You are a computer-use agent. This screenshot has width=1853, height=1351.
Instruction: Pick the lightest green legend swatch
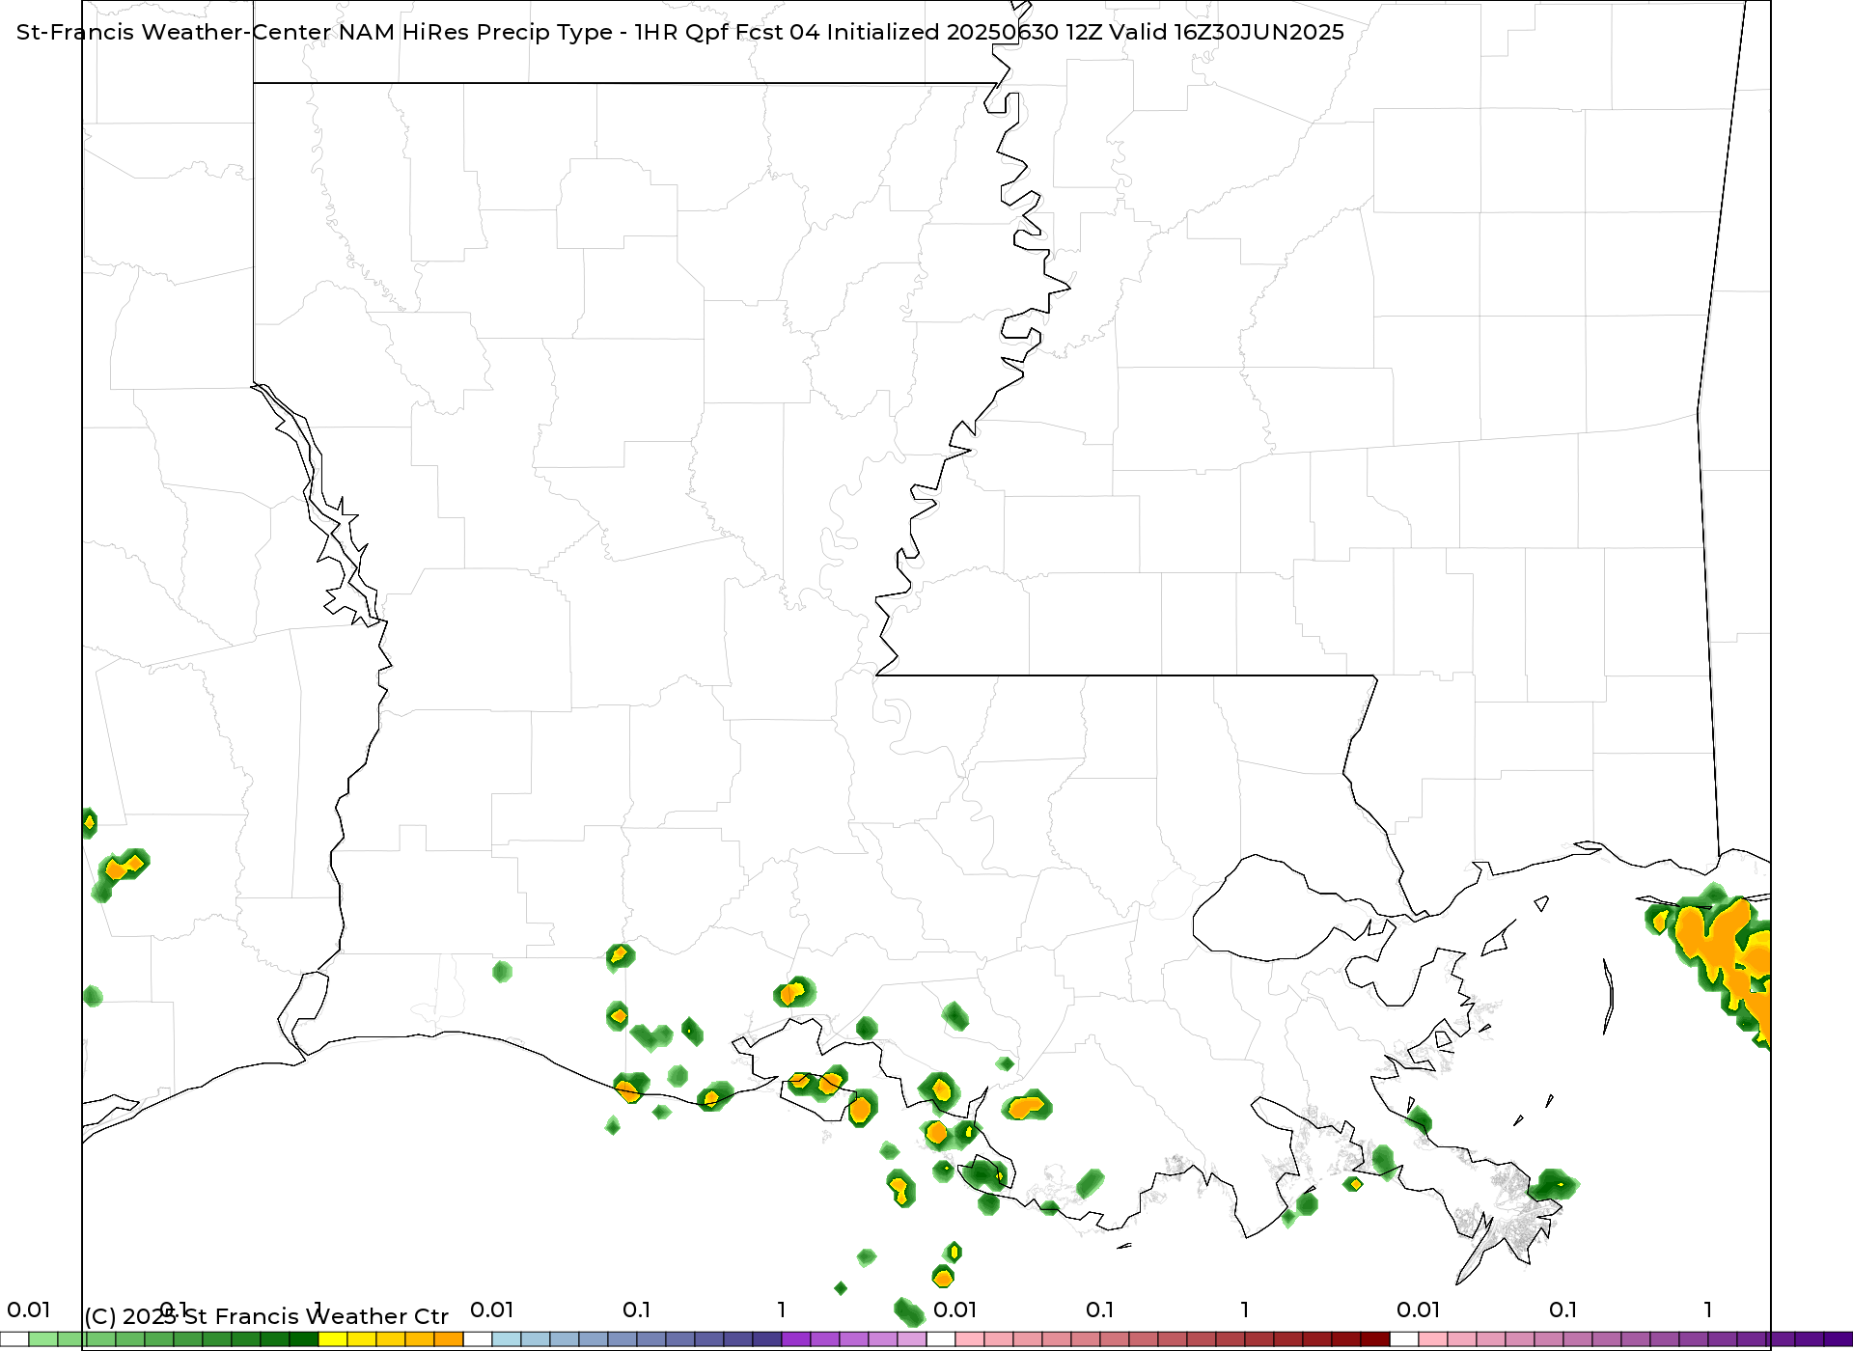(x=43, y=1339)
